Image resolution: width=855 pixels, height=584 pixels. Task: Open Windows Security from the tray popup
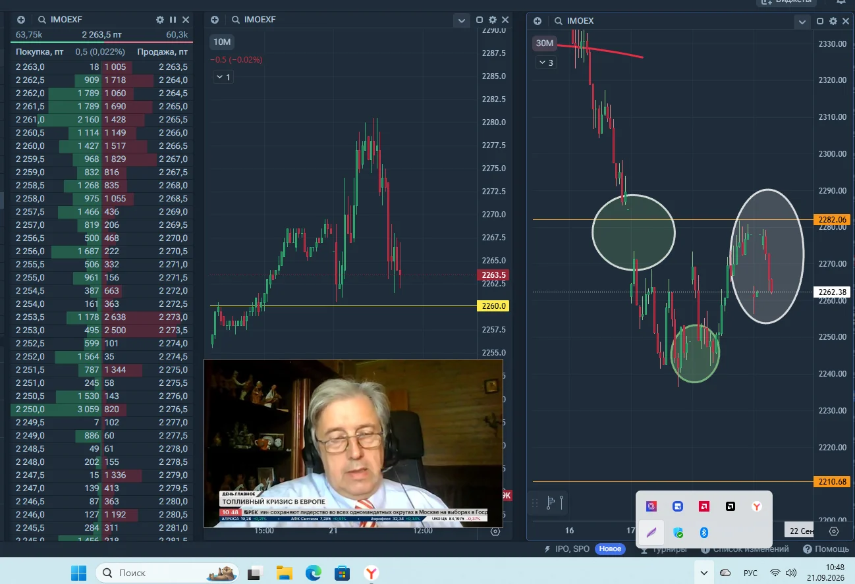point(678,533)
